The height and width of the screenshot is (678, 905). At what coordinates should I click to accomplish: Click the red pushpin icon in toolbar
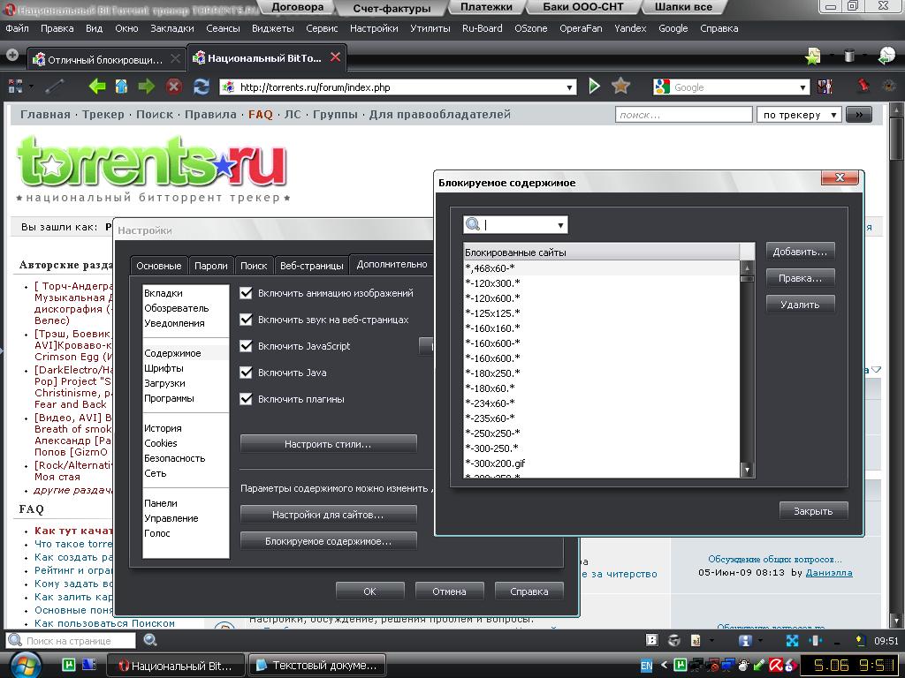(x=863, y=86)
